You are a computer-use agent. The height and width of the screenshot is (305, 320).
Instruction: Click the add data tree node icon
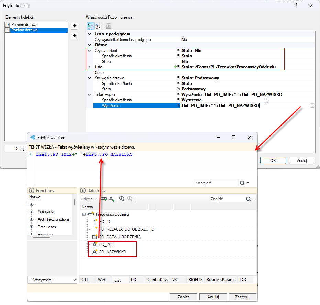104,199
